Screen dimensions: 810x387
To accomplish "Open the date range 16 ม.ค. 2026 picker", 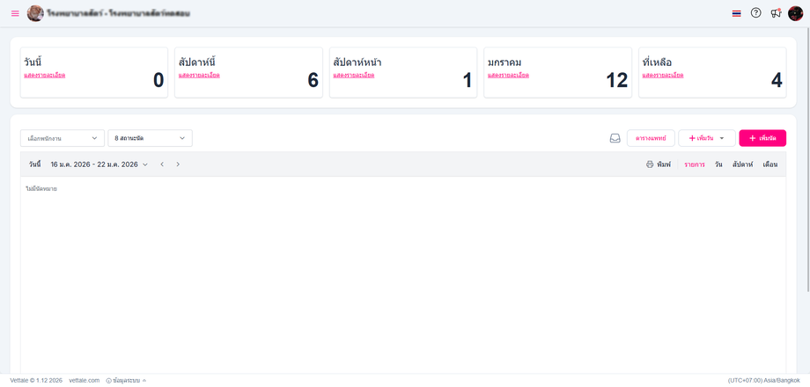I will click(x=99, y=164).
